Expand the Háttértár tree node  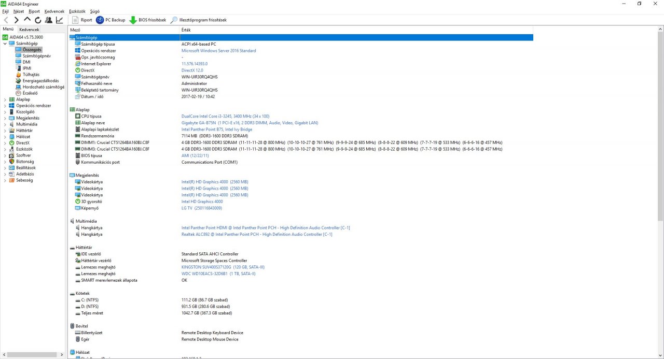[x=5, y=131]
